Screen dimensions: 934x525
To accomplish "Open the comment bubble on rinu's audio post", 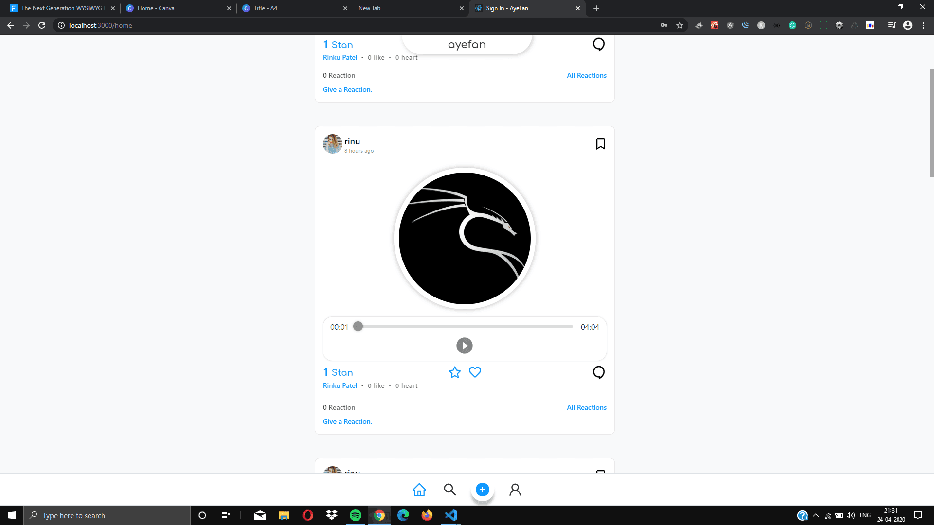I will click(599, 372).
